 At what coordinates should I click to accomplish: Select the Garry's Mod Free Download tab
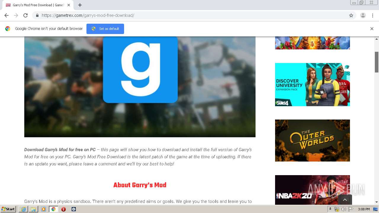click(38, 5)
